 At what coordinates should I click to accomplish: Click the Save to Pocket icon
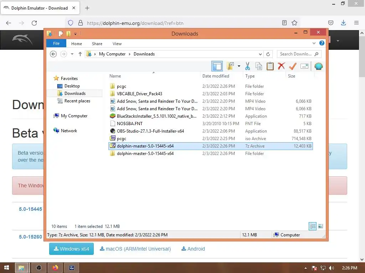click(330, 23)
